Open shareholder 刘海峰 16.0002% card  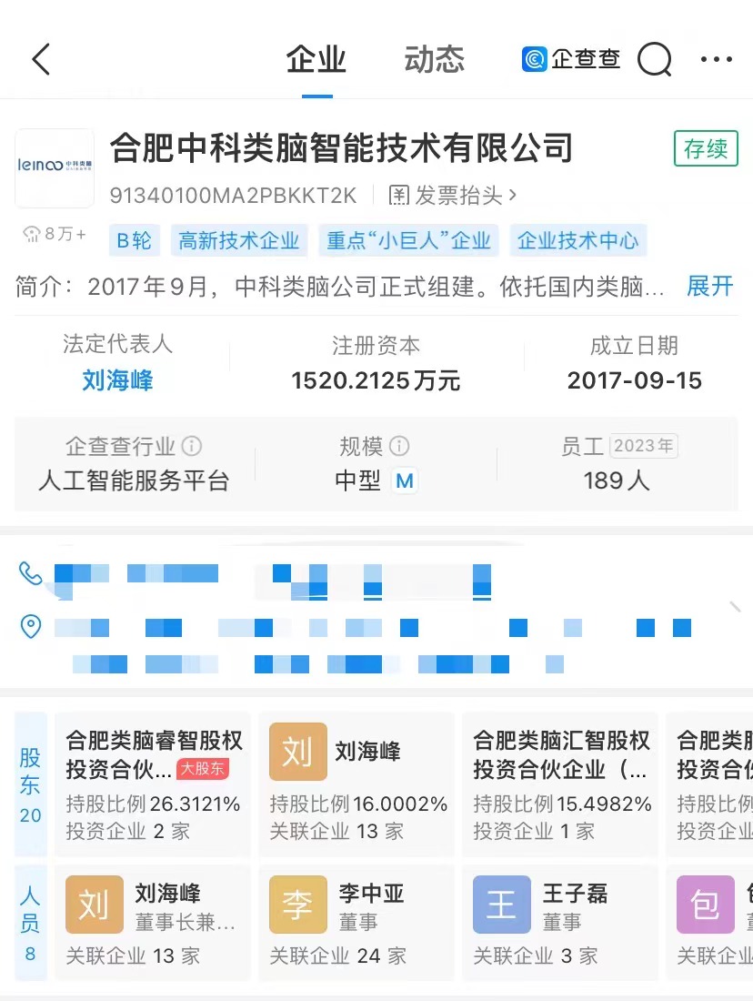point(356,784)
